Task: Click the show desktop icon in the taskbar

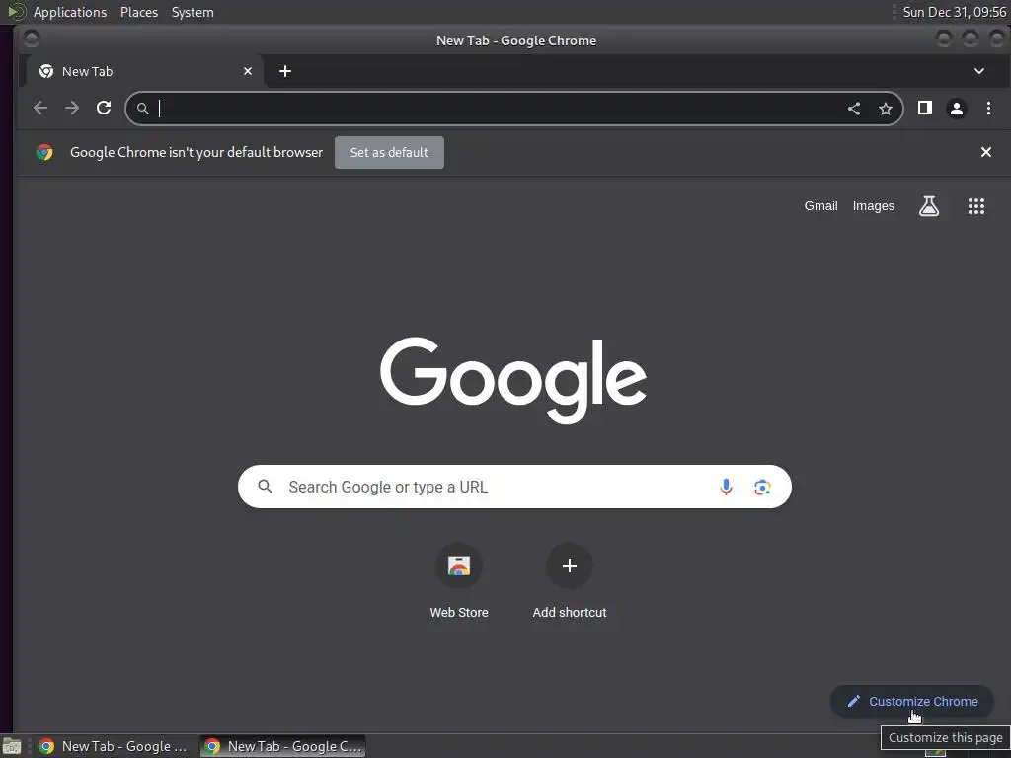Action: click(x=12, y=746)
